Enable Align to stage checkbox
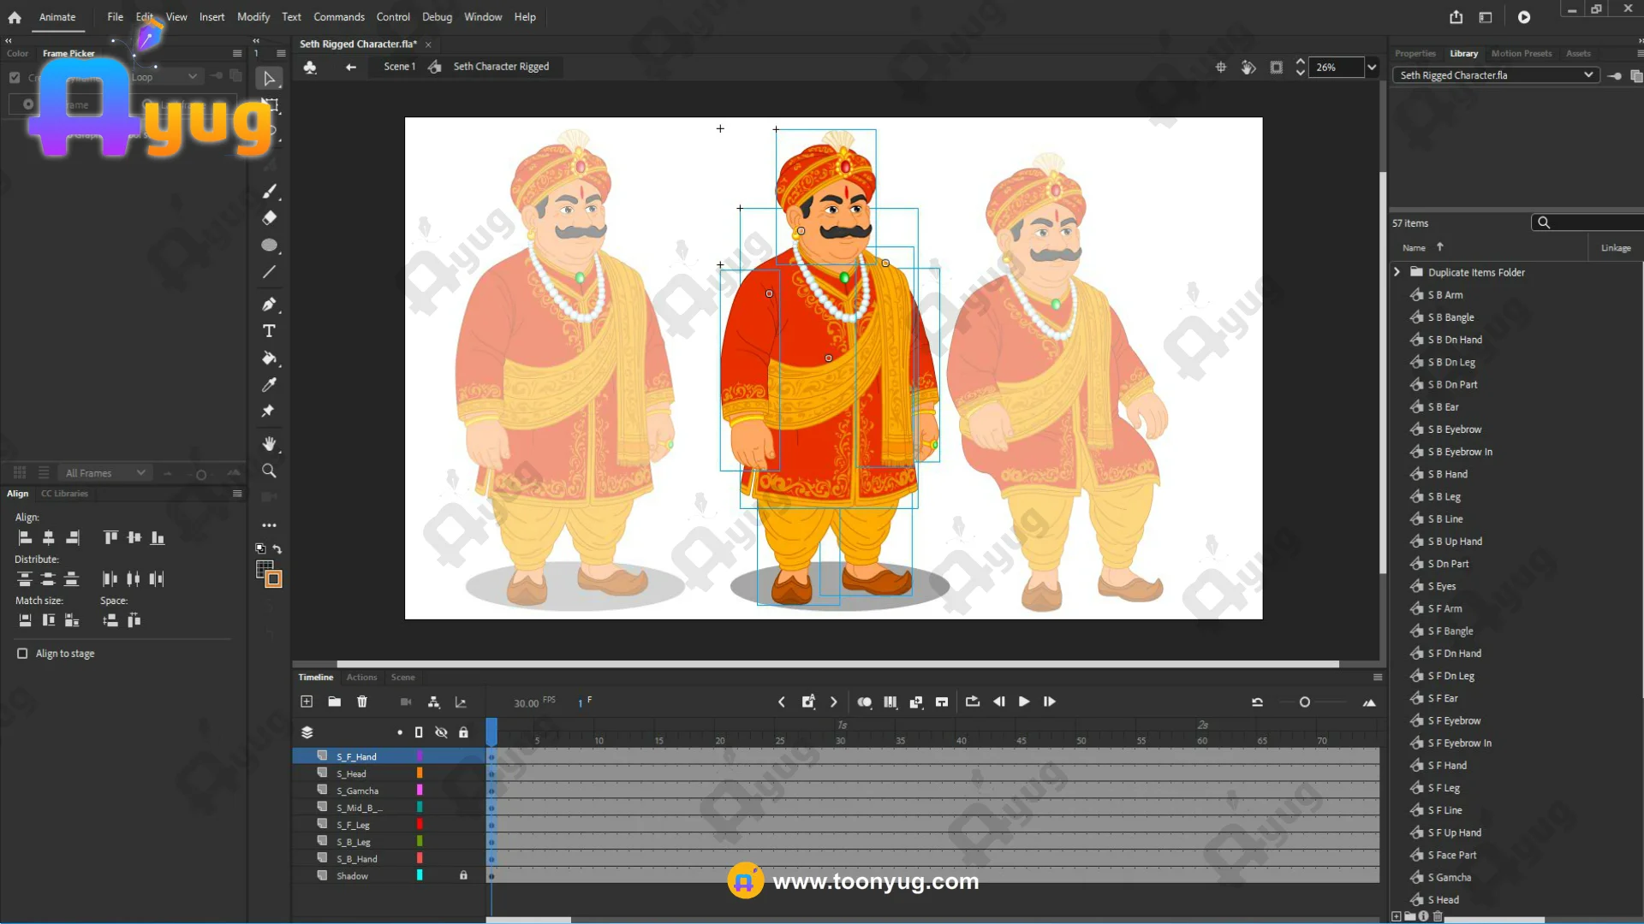 pyautogui.click(x=22, y=654)
